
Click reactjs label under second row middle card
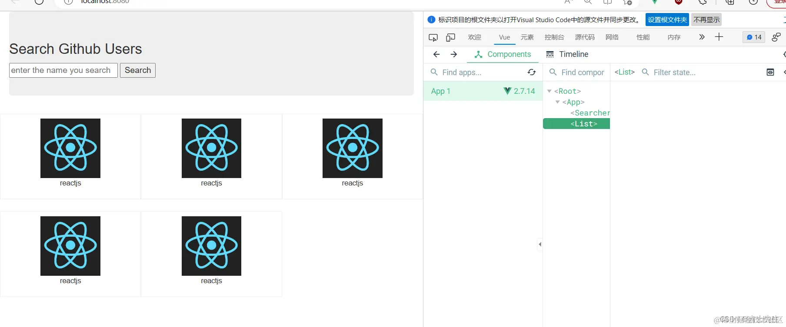211,281
